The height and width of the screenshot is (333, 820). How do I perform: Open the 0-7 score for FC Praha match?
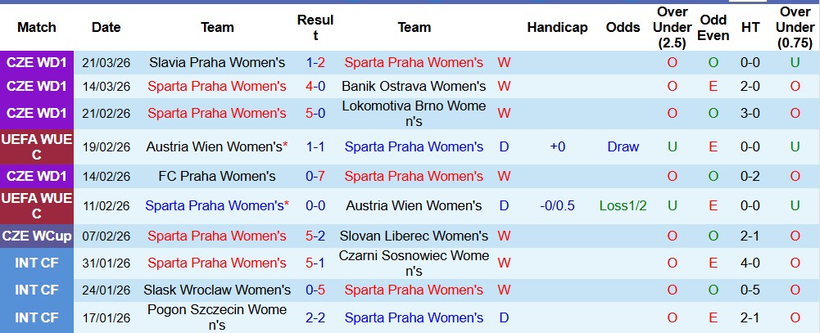(x=315, y=176)
